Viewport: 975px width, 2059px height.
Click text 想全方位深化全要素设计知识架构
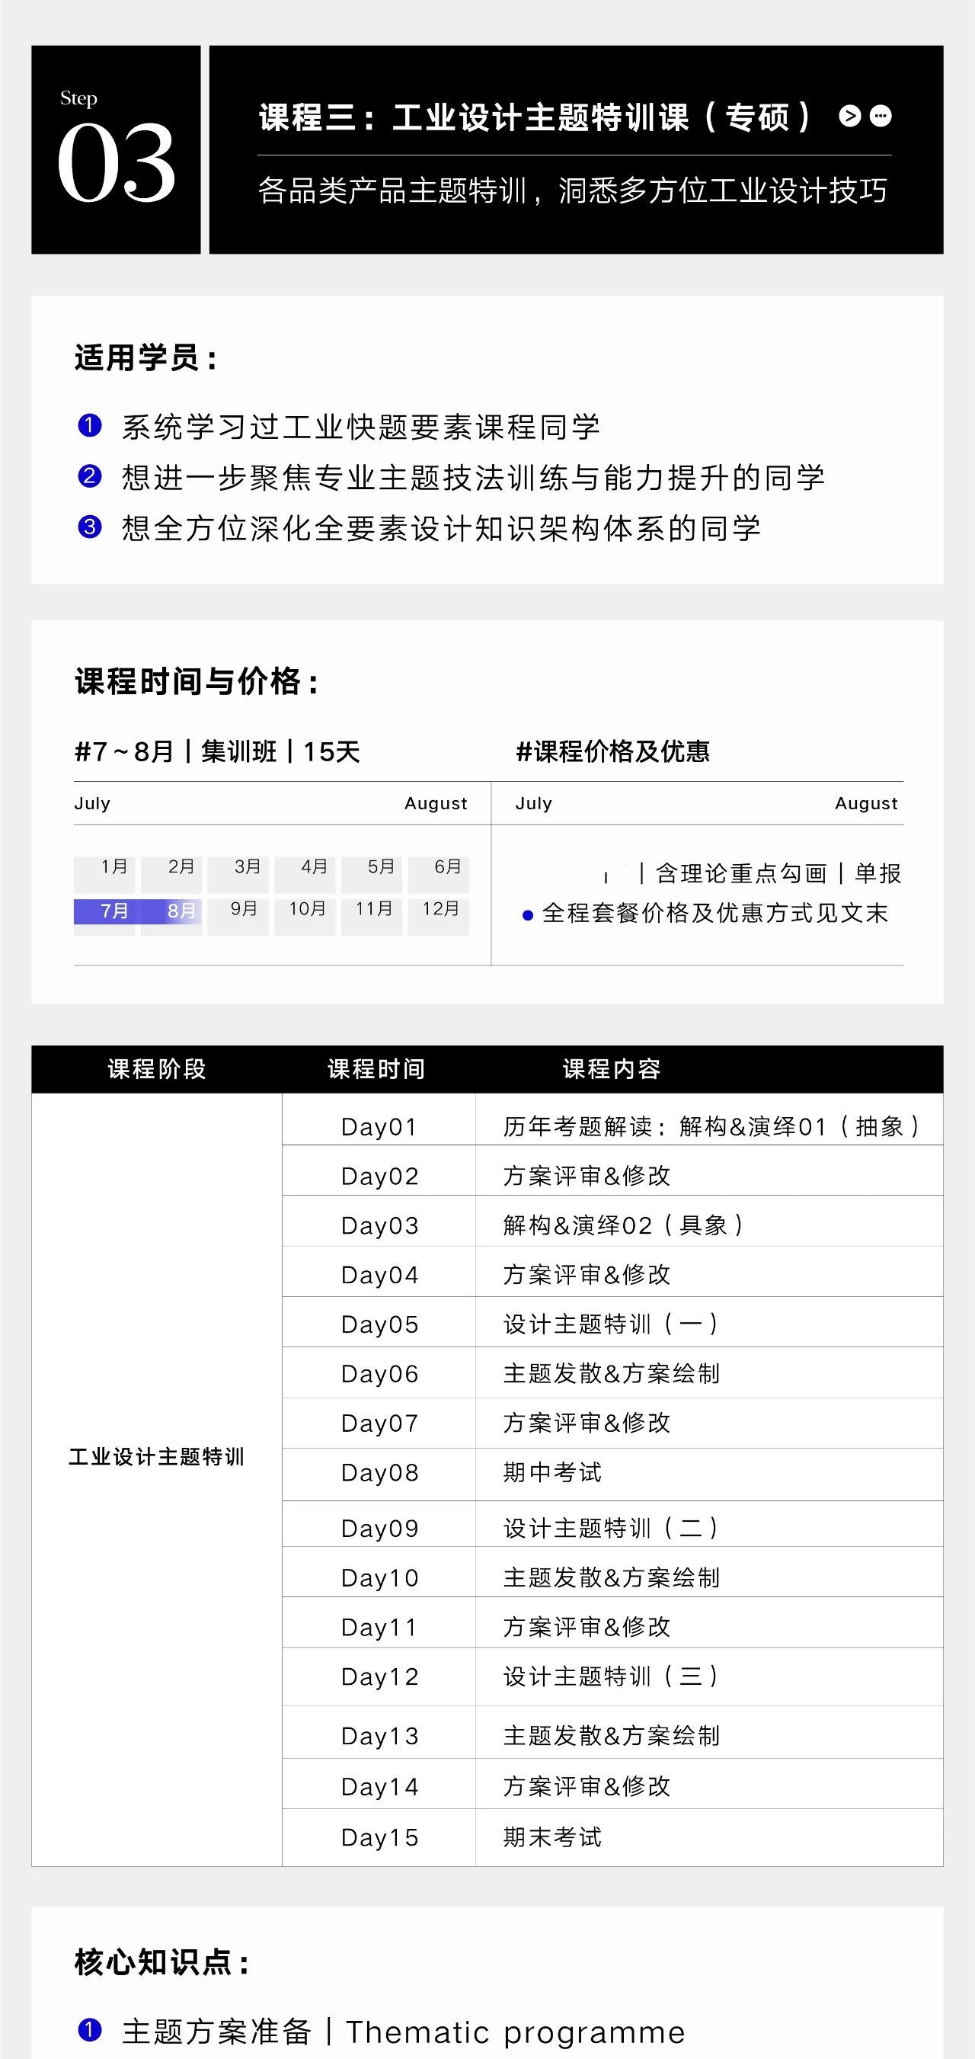pos(441,528)
